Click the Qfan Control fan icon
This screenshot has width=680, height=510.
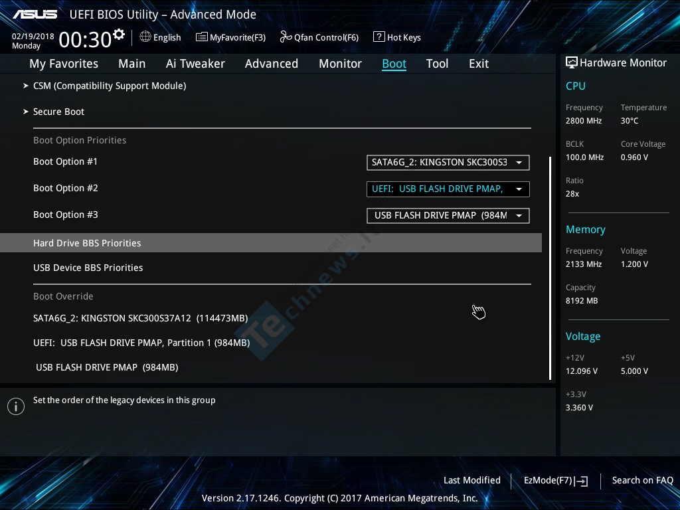pos(286,37)
